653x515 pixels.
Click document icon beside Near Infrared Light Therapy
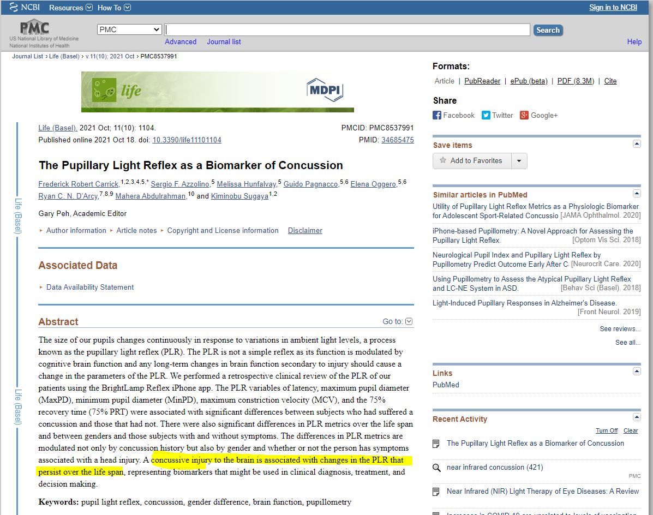coord(436,492)
